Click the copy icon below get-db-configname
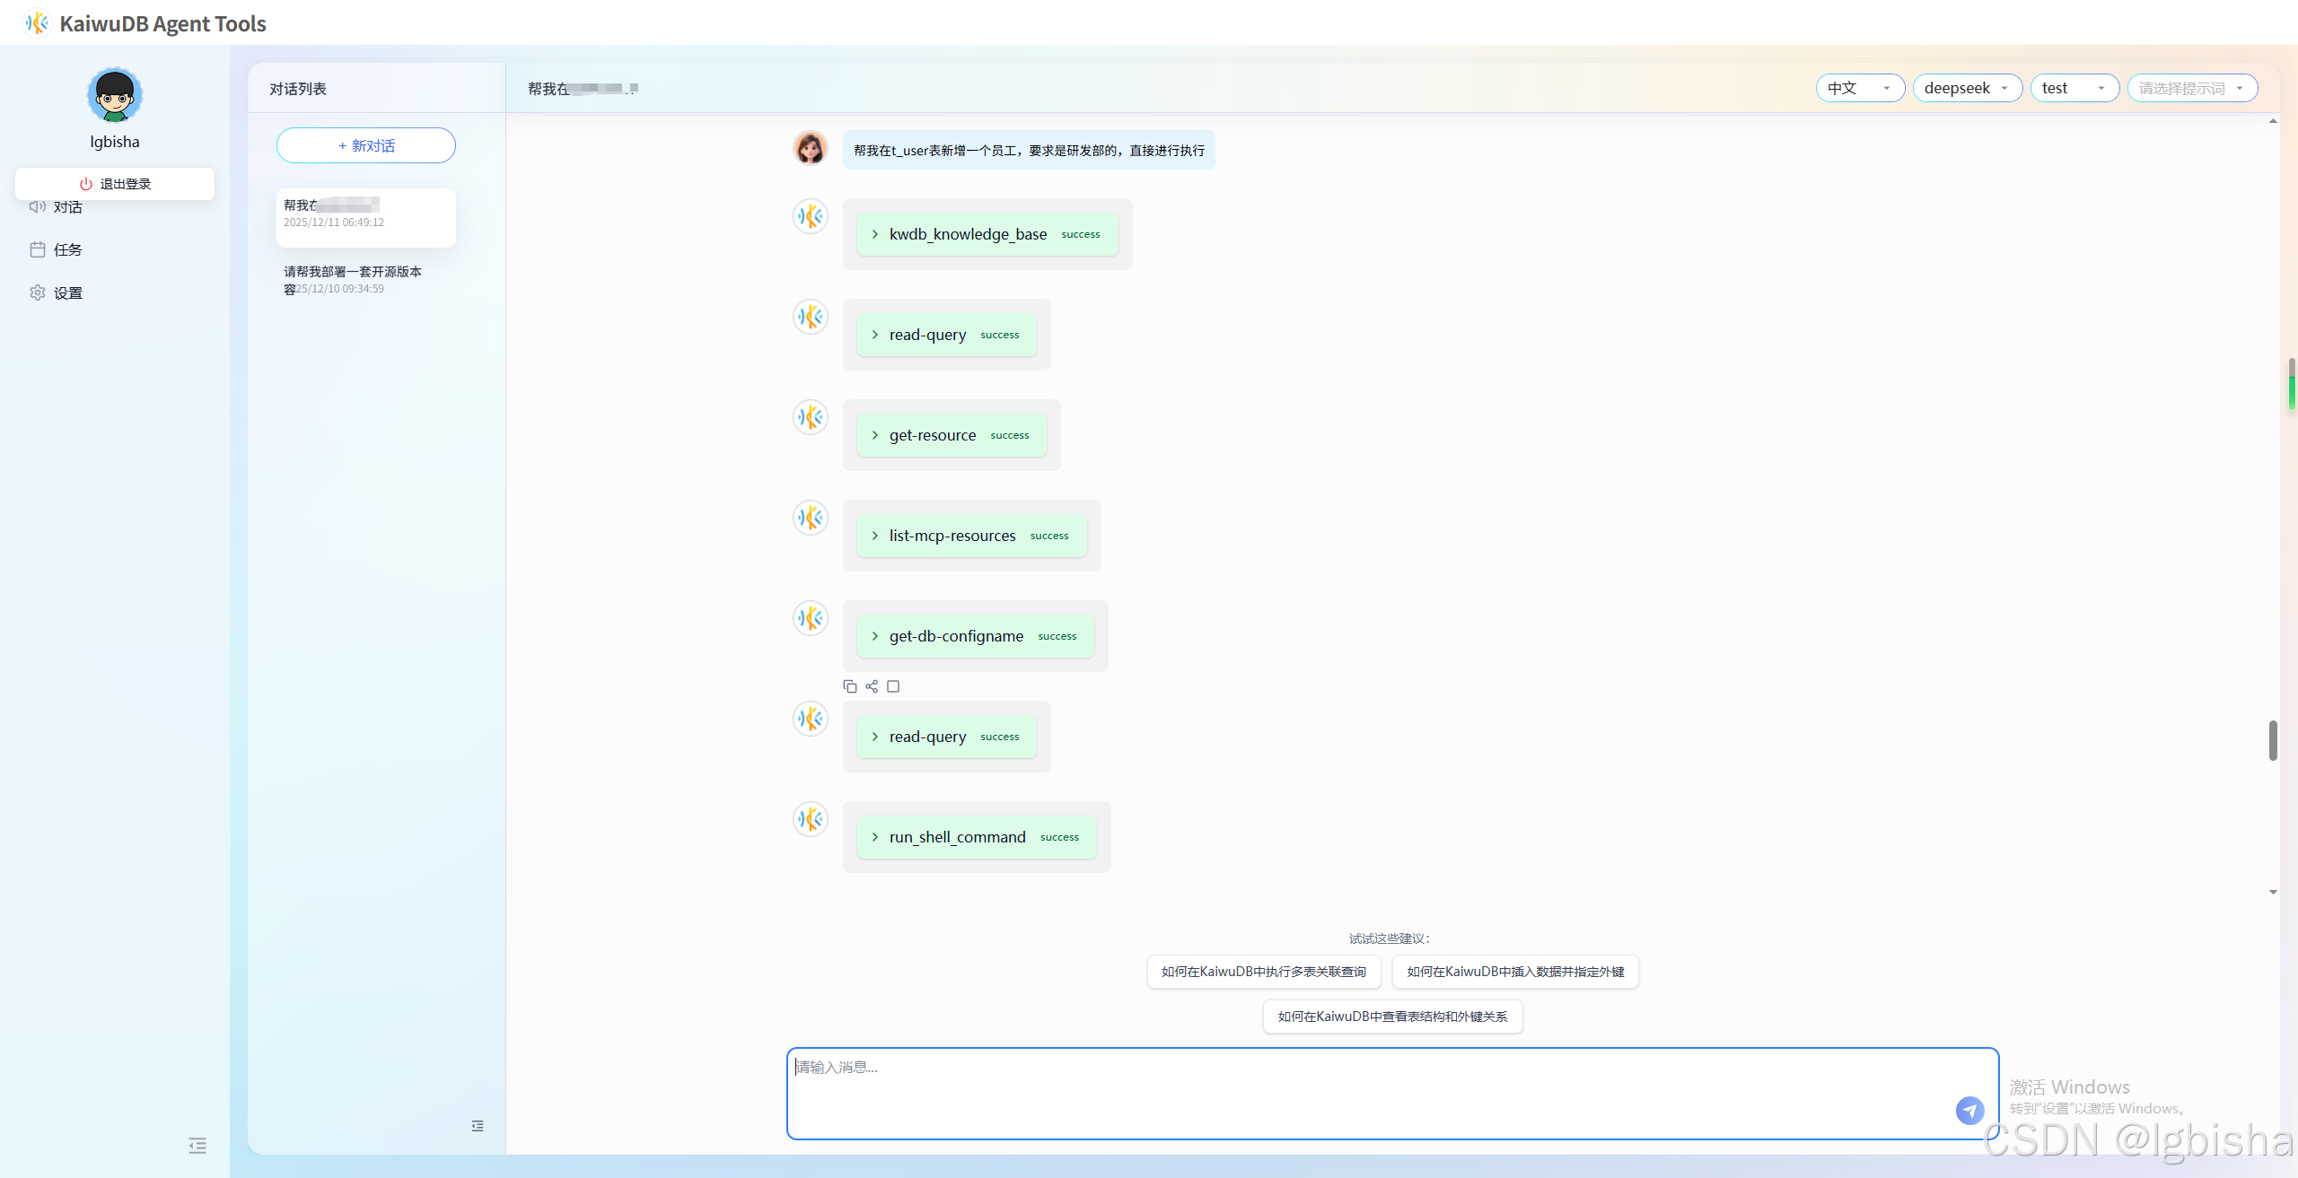Screen dimensions: 2298x1178 [x=849, y=686]
